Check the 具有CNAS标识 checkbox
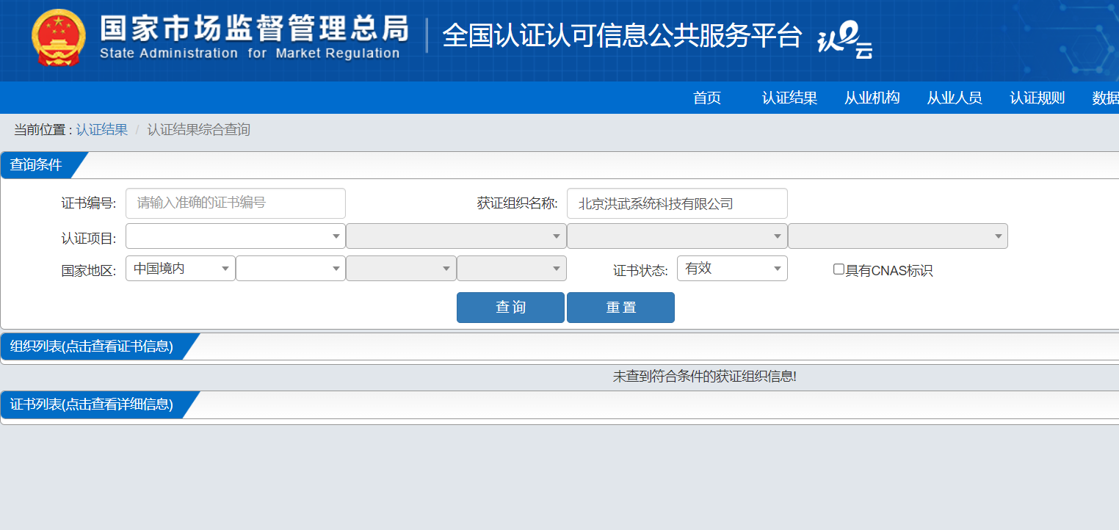This screenshot has height=530, width=1119. pos(839,269)
